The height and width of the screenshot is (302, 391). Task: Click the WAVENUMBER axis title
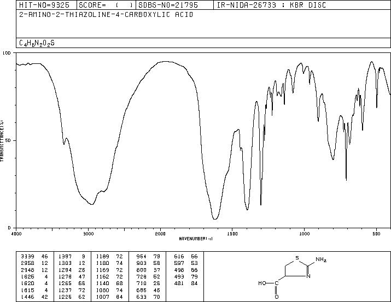[196, 239]
